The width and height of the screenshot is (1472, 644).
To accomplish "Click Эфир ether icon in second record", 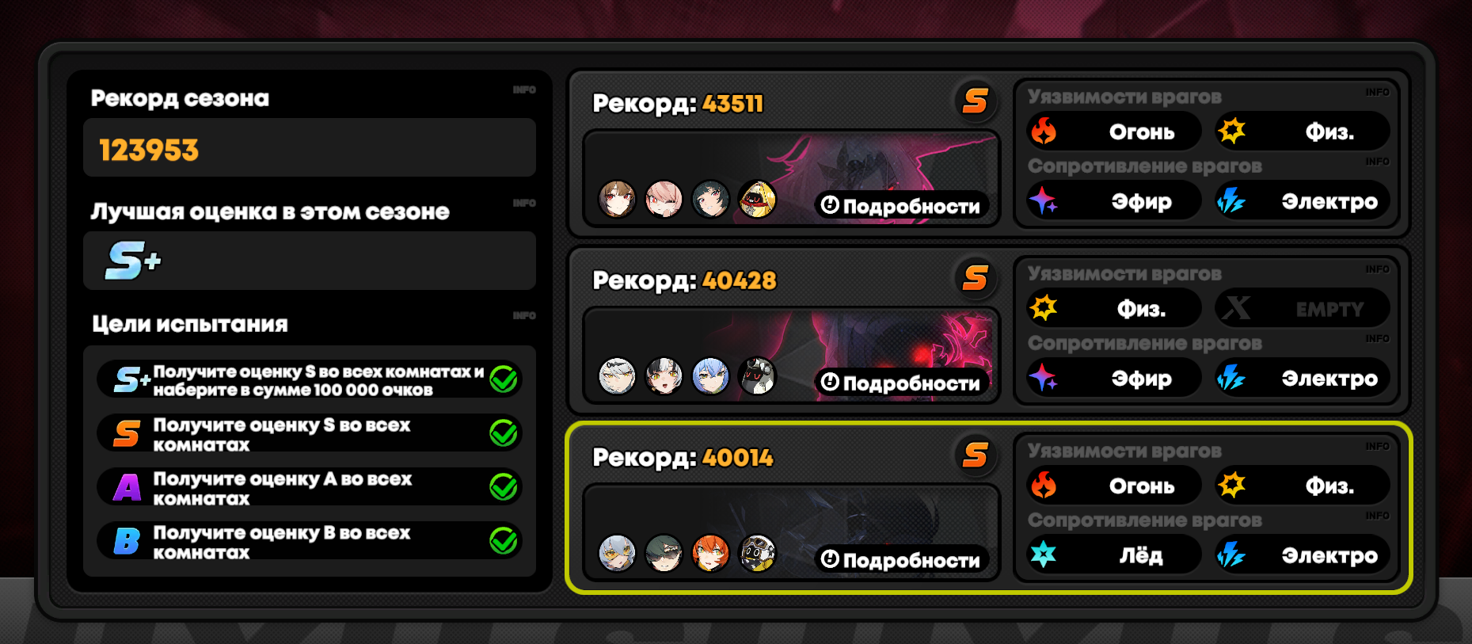I will (x=1044, y=377).
